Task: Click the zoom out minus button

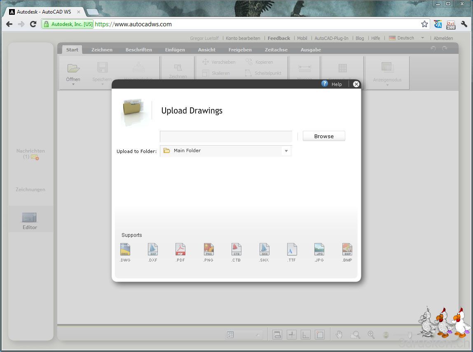Action: (386, 335)
